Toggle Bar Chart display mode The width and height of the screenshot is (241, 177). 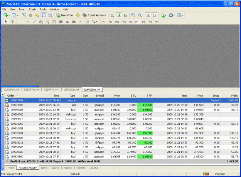tap(112, 15)
